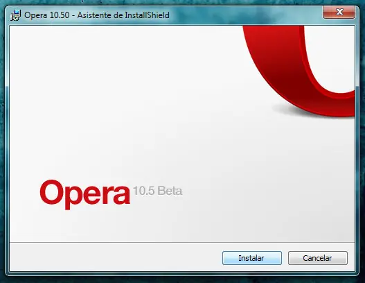Click the red Opera wordmark
This screenshot has width=365, height=283.
click(84, 195)
